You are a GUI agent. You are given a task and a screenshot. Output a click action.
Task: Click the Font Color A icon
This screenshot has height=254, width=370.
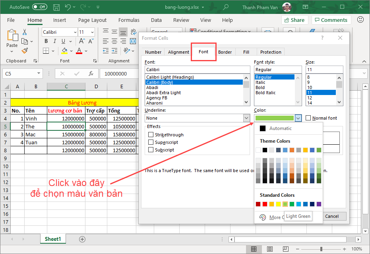79,50
